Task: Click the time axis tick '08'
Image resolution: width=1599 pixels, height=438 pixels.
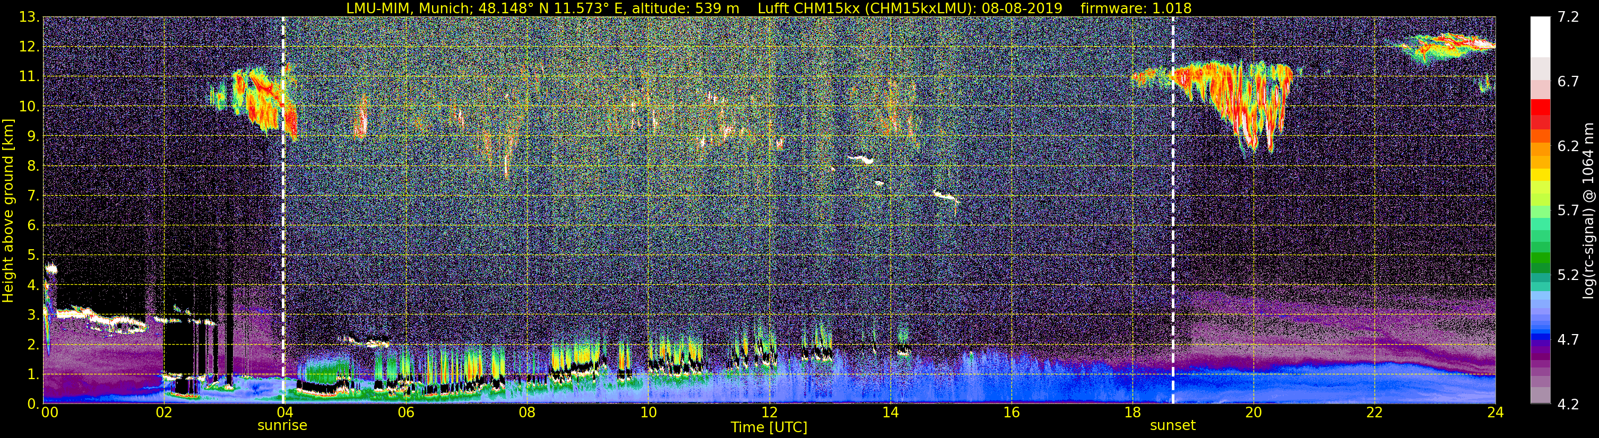Action: pos(527,412)
